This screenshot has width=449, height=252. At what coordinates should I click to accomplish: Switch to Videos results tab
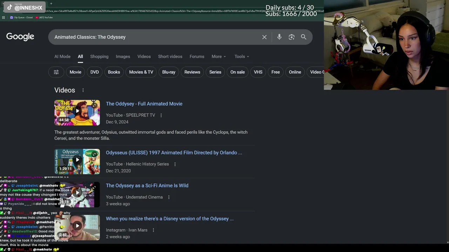pyautogui.click(x=144, y=56)
